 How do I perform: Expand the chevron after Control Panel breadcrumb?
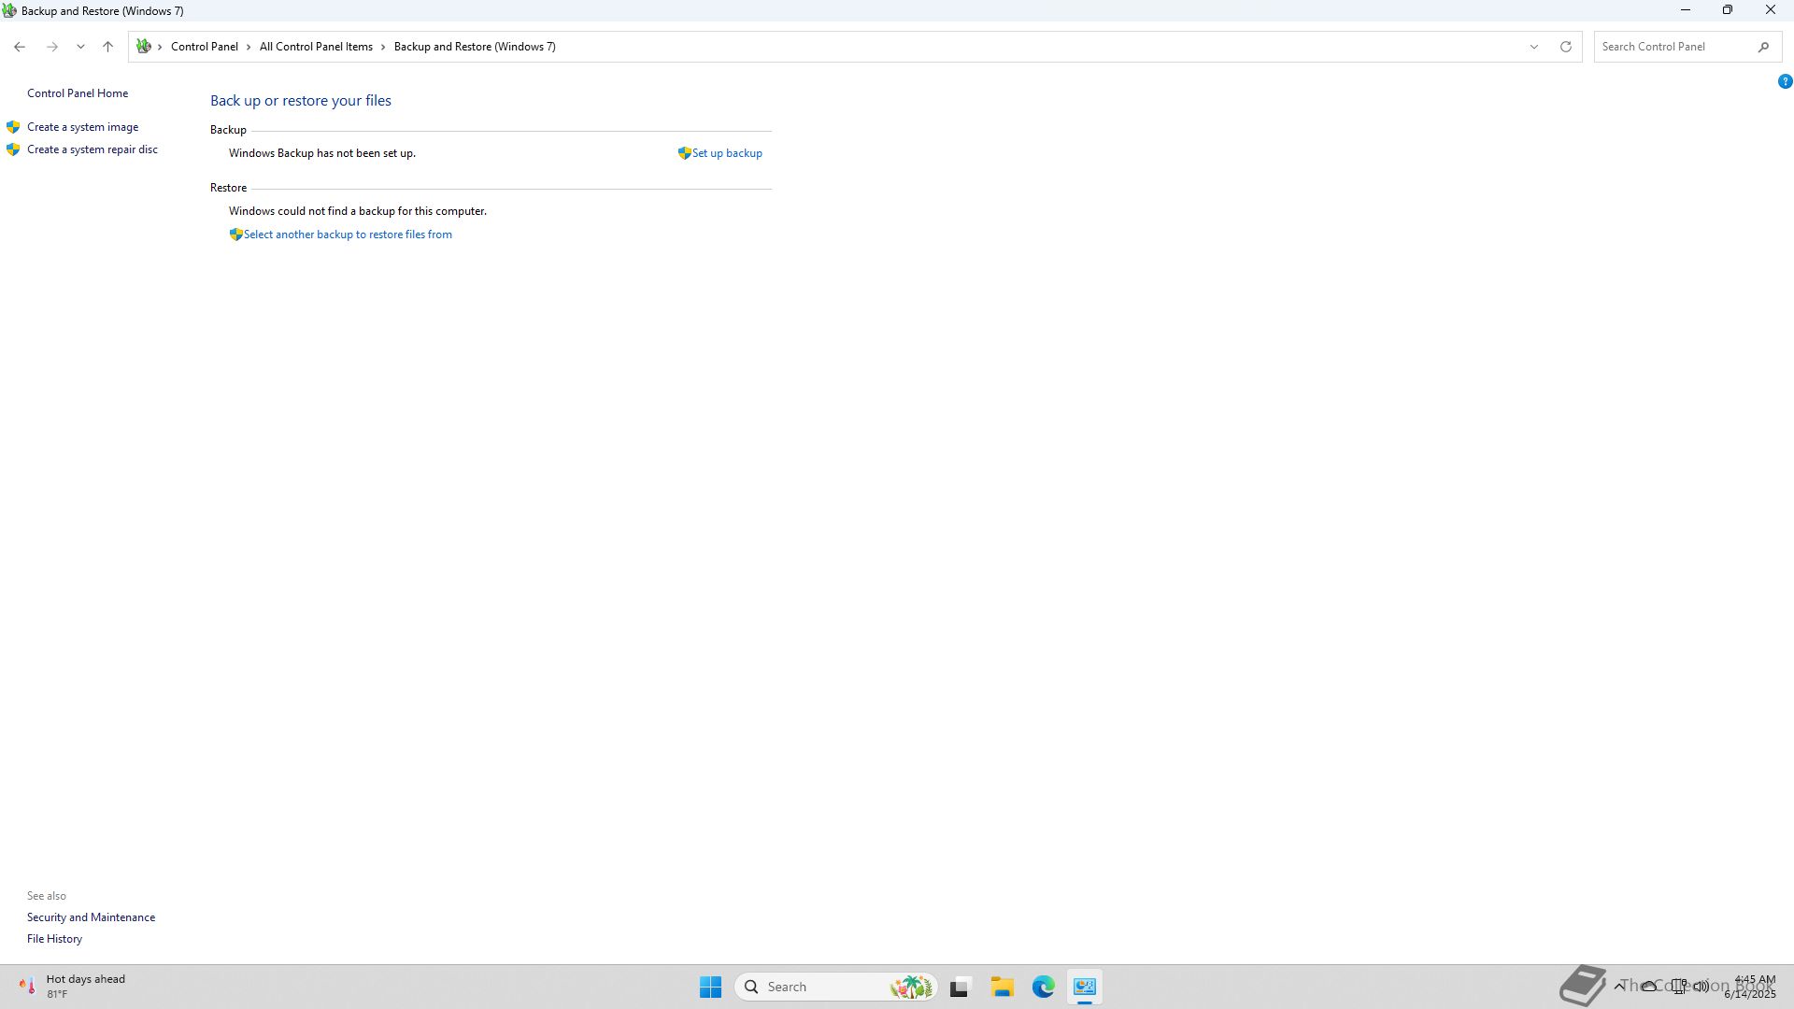click(x=249, y=47)
